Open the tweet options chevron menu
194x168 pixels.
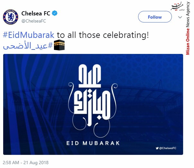click(x=180, y=17)
